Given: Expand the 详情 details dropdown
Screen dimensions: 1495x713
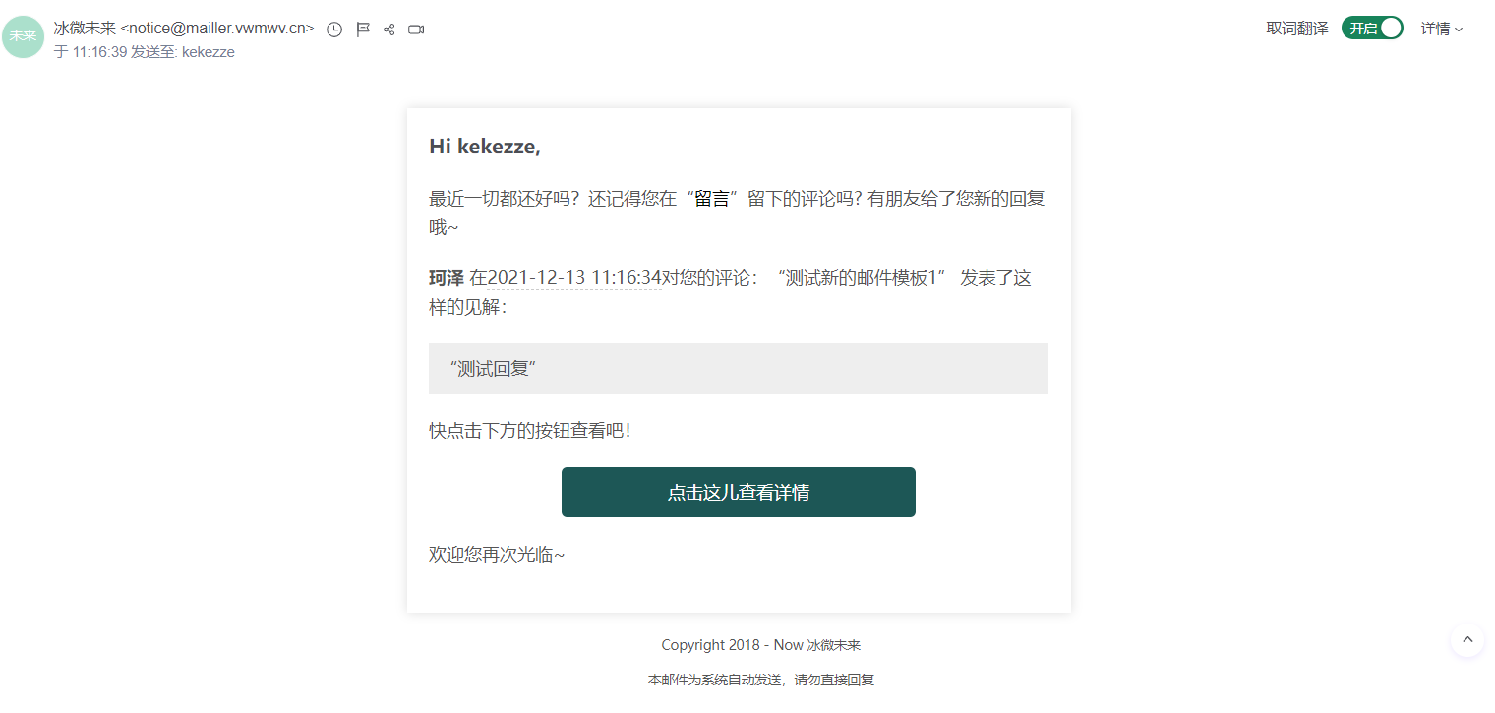Looking at the screenshot, I should click(1442, 29).
